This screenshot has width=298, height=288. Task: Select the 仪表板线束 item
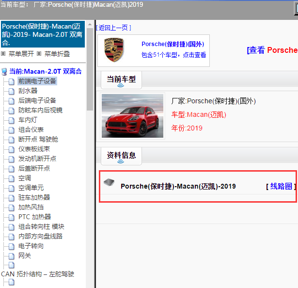(x=34, y=149)
